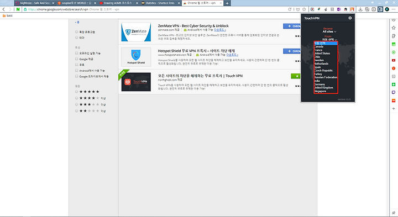Click the address bar URL field
The width and height of the screenshot is (398, 217).
(x=155, y=9)
